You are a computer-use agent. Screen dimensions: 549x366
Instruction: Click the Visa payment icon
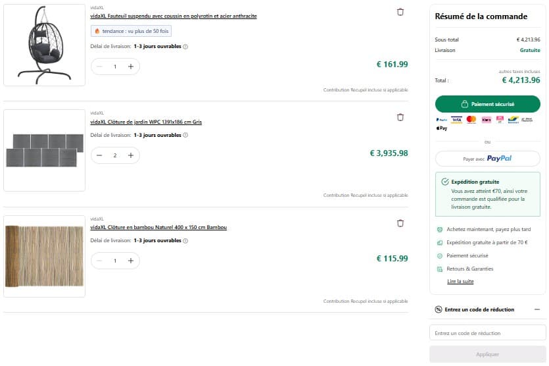[x=456, y=120]
